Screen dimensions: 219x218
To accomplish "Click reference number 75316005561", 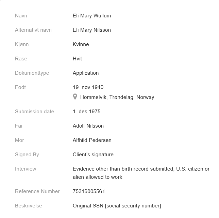I will tap(89, 191).
